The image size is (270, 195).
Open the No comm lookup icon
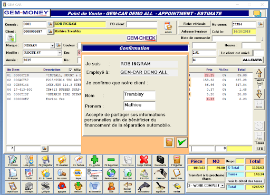[261, 24]
